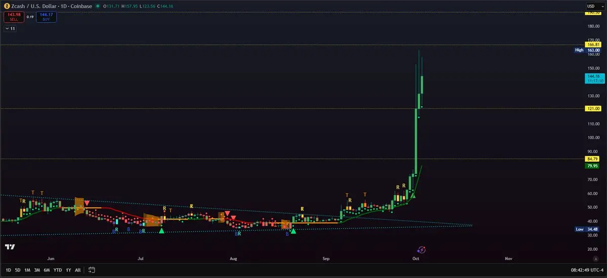Screen dimensions: 607x278
Task: Open the go-to-date calendar icon
Action: [x=92, y=270]
